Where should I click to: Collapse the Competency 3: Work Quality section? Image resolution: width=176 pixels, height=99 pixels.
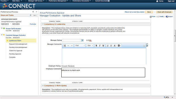tap(43, 86)
